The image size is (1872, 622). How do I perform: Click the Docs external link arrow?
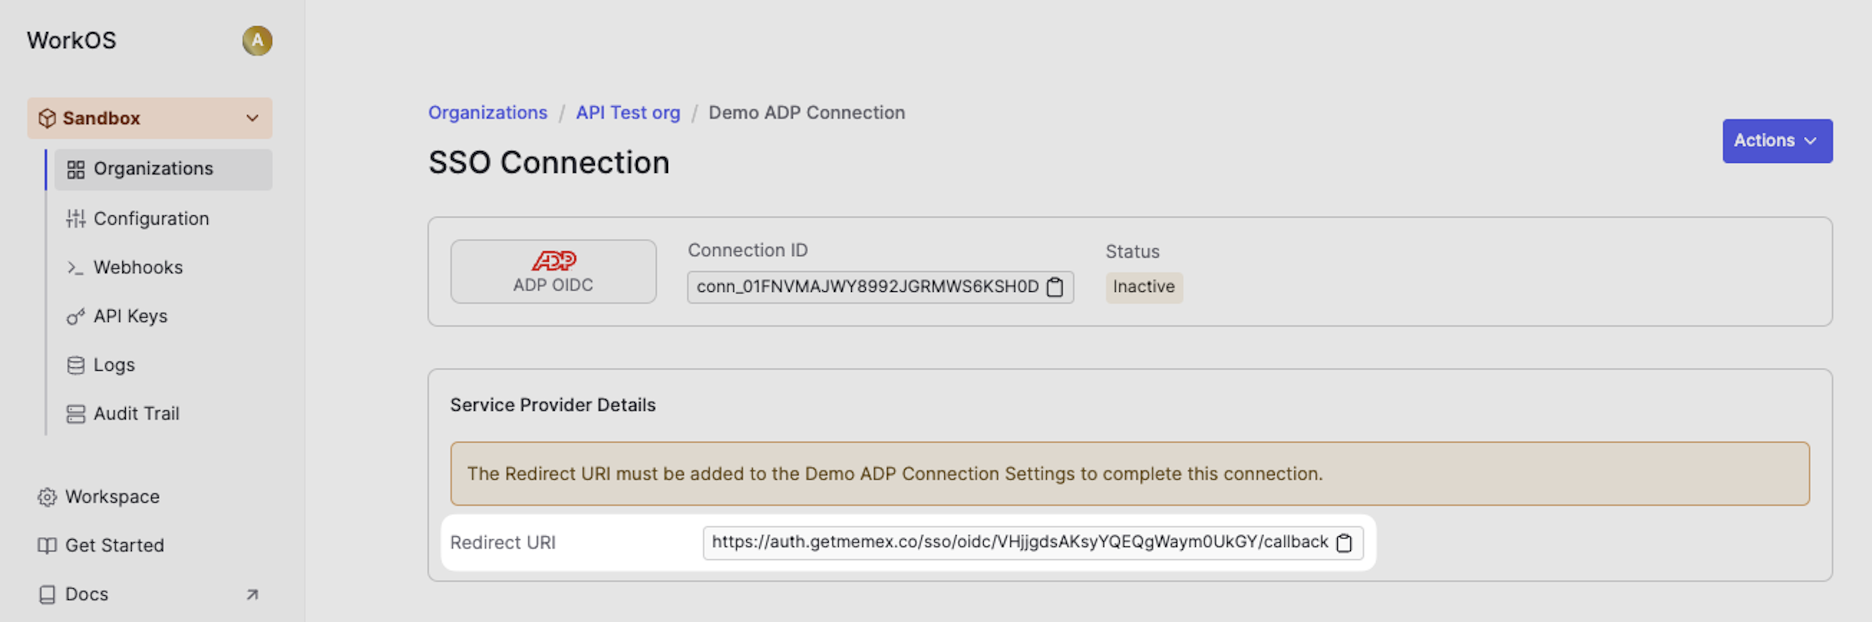pos(252,594)
